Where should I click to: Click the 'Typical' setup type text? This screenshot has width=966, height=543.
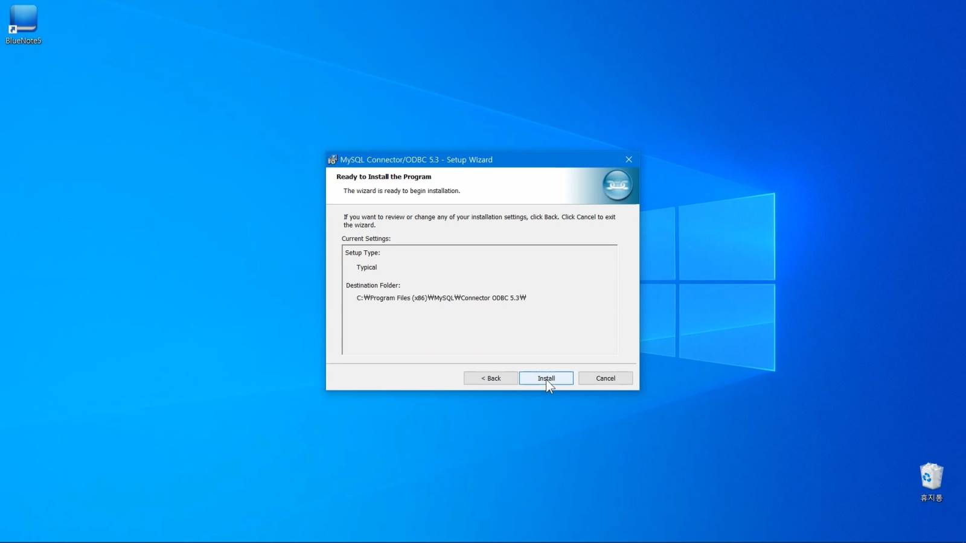point(366,267)
